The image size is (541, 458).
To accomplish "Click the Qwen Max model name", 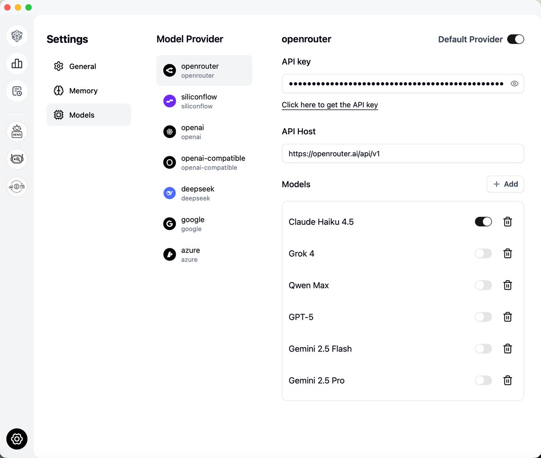I will (x=309, y=285).
